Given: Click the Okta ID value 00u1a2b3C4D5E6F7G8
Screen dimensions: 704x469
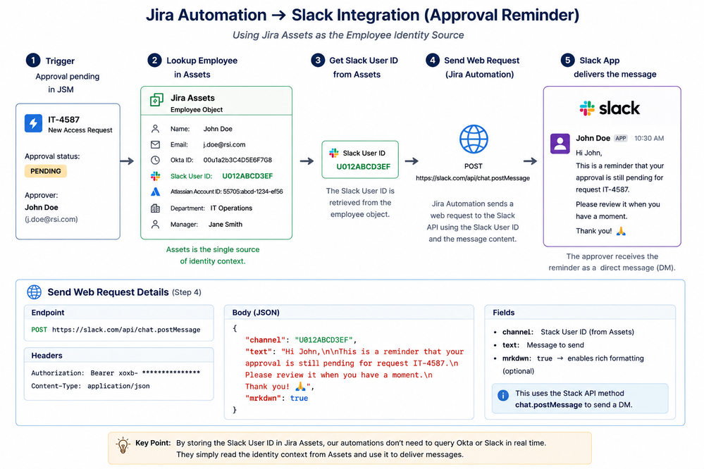Looking at the screenshot, I should (x=237, y=160).
